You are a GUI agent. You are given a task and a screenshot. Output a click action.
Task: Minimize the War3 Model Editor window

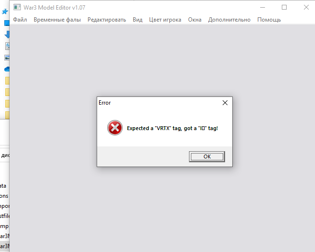click(x=263, y=7)
